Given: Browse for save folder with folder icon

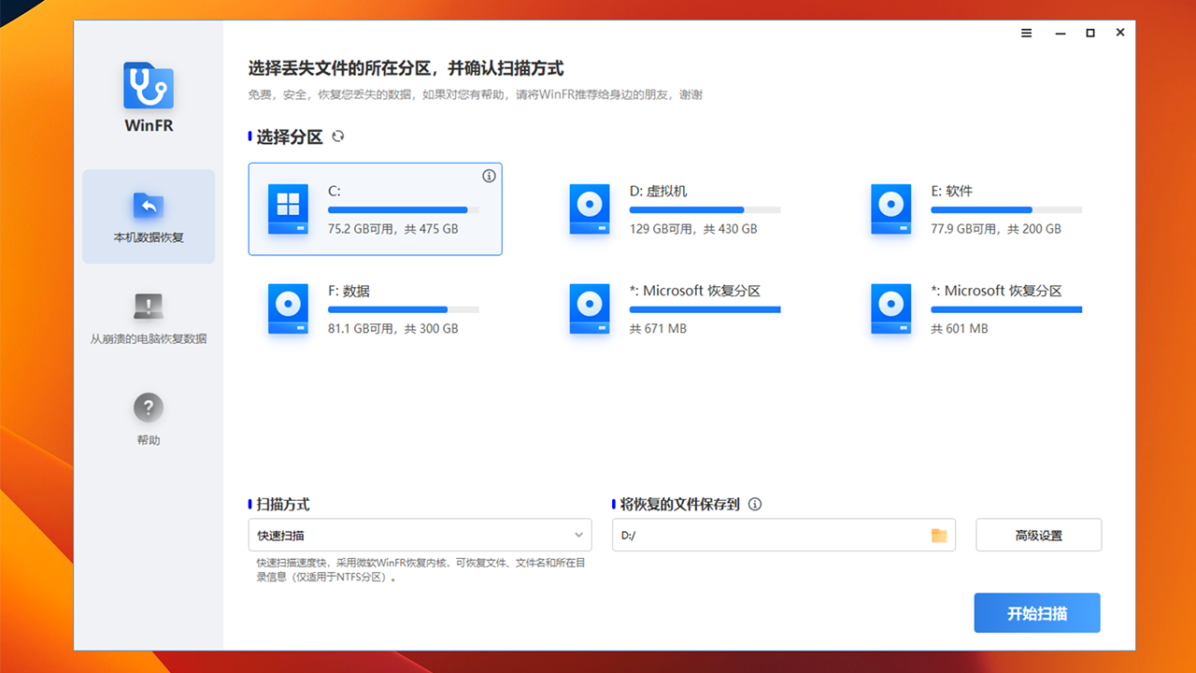Looking at the screenshot, I should (x=939, y=536).
